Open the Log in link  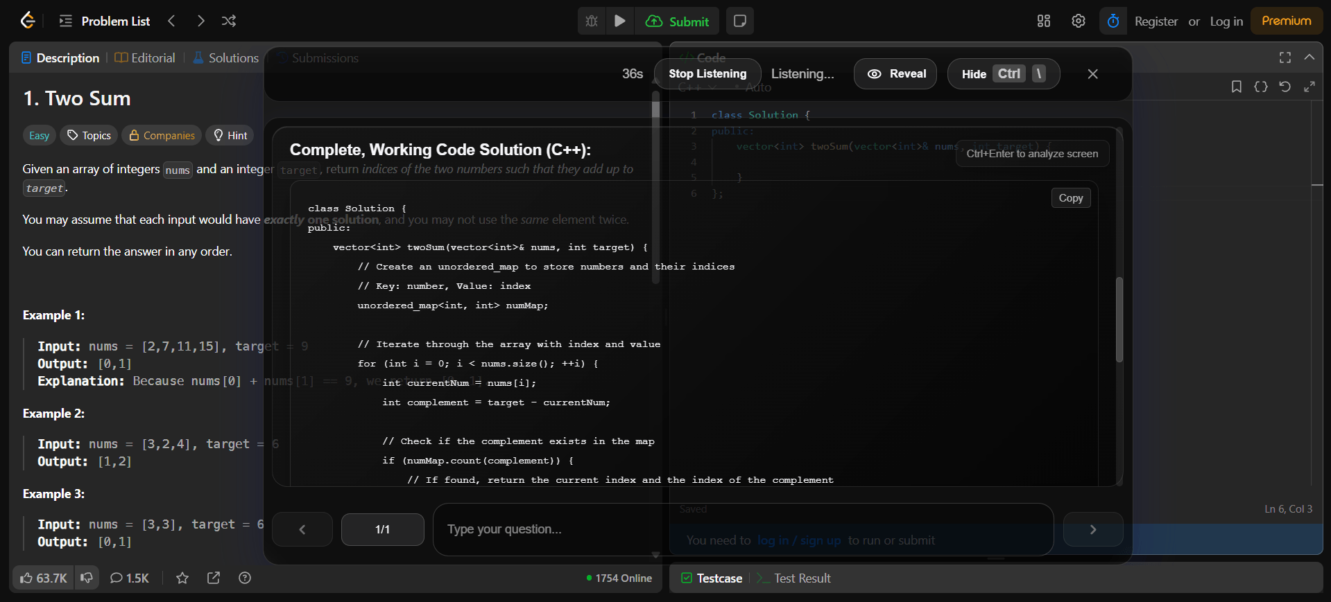coord(1226,21)
